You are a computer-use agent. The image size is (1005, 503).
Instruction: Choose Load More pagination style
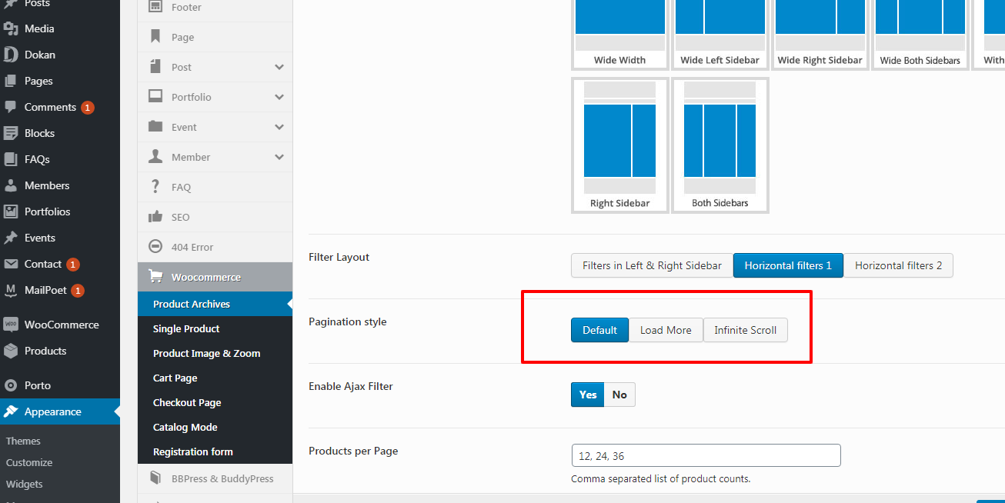[x=666, y=330]
